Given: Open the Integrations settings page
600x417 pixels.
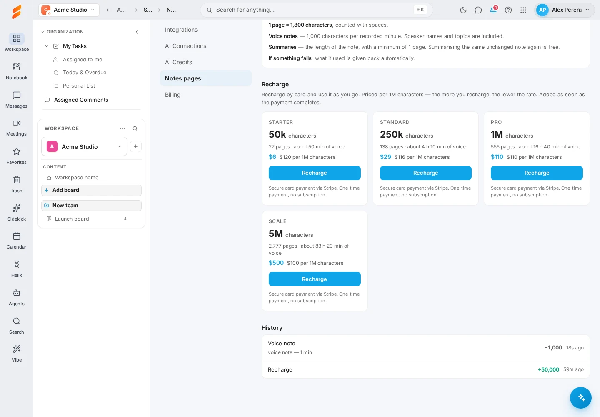Looking at the screenshot, I should pyautogui.click(x=206, y=30).
